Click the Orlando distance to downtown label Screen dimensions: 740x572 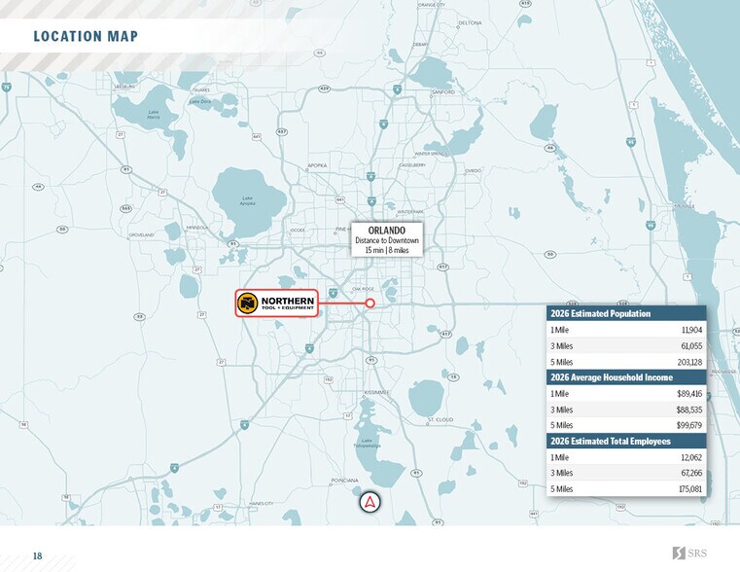pos(386,239)
